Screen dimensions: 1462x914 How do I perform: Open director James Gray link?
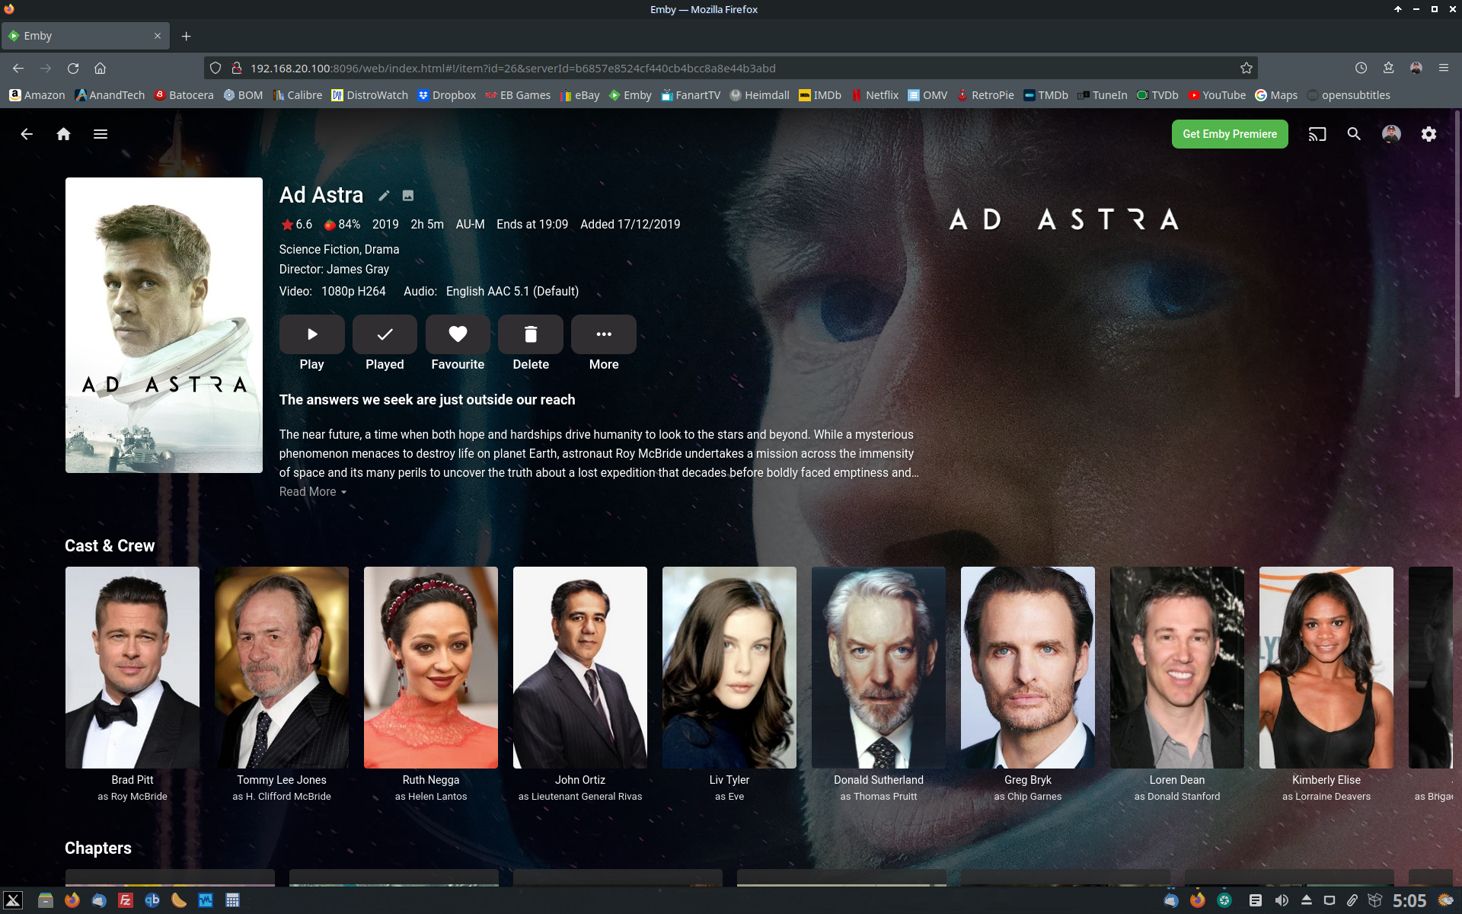pyautogui.click(x=358, y=270)
